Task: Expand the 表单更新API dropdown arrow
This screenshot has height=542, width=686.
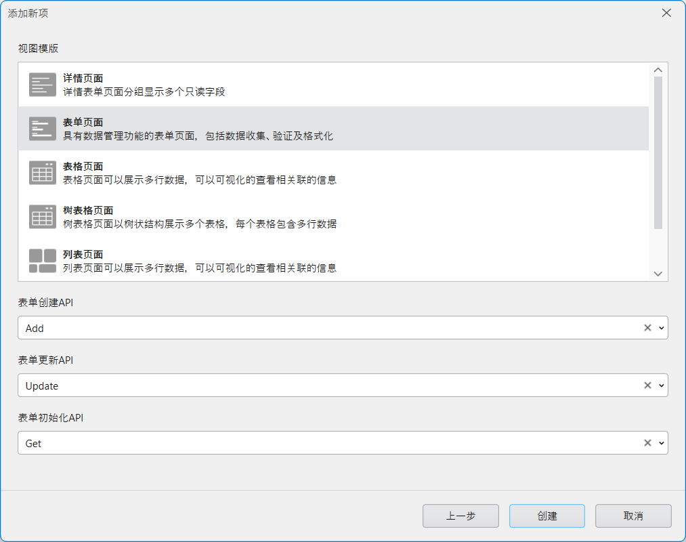Action: click(661, 385)
